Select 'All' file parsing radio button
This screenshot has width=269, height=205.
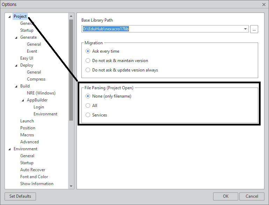tap(88, 106)
